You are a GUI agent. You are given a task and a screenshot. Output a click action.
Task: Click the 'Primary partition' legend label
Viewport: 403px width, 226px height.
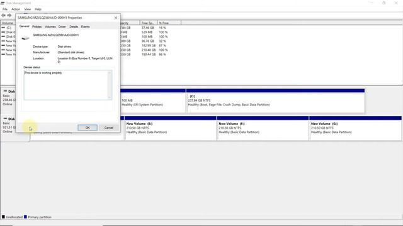click(40, 217)
